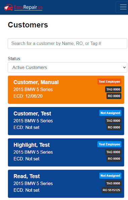
Task: Click 2015 BMW 5 Series on Read, Test card
Action: 33,183
